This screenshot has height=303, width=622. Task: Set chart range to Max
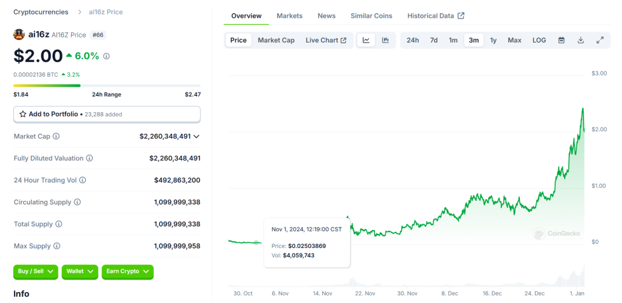pos(515,40)
